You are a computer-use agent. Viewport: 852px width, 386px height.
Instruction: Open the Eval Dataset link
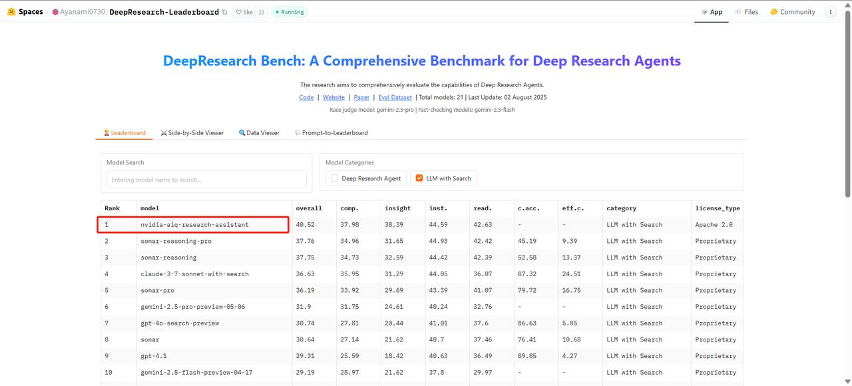(395, 97)
